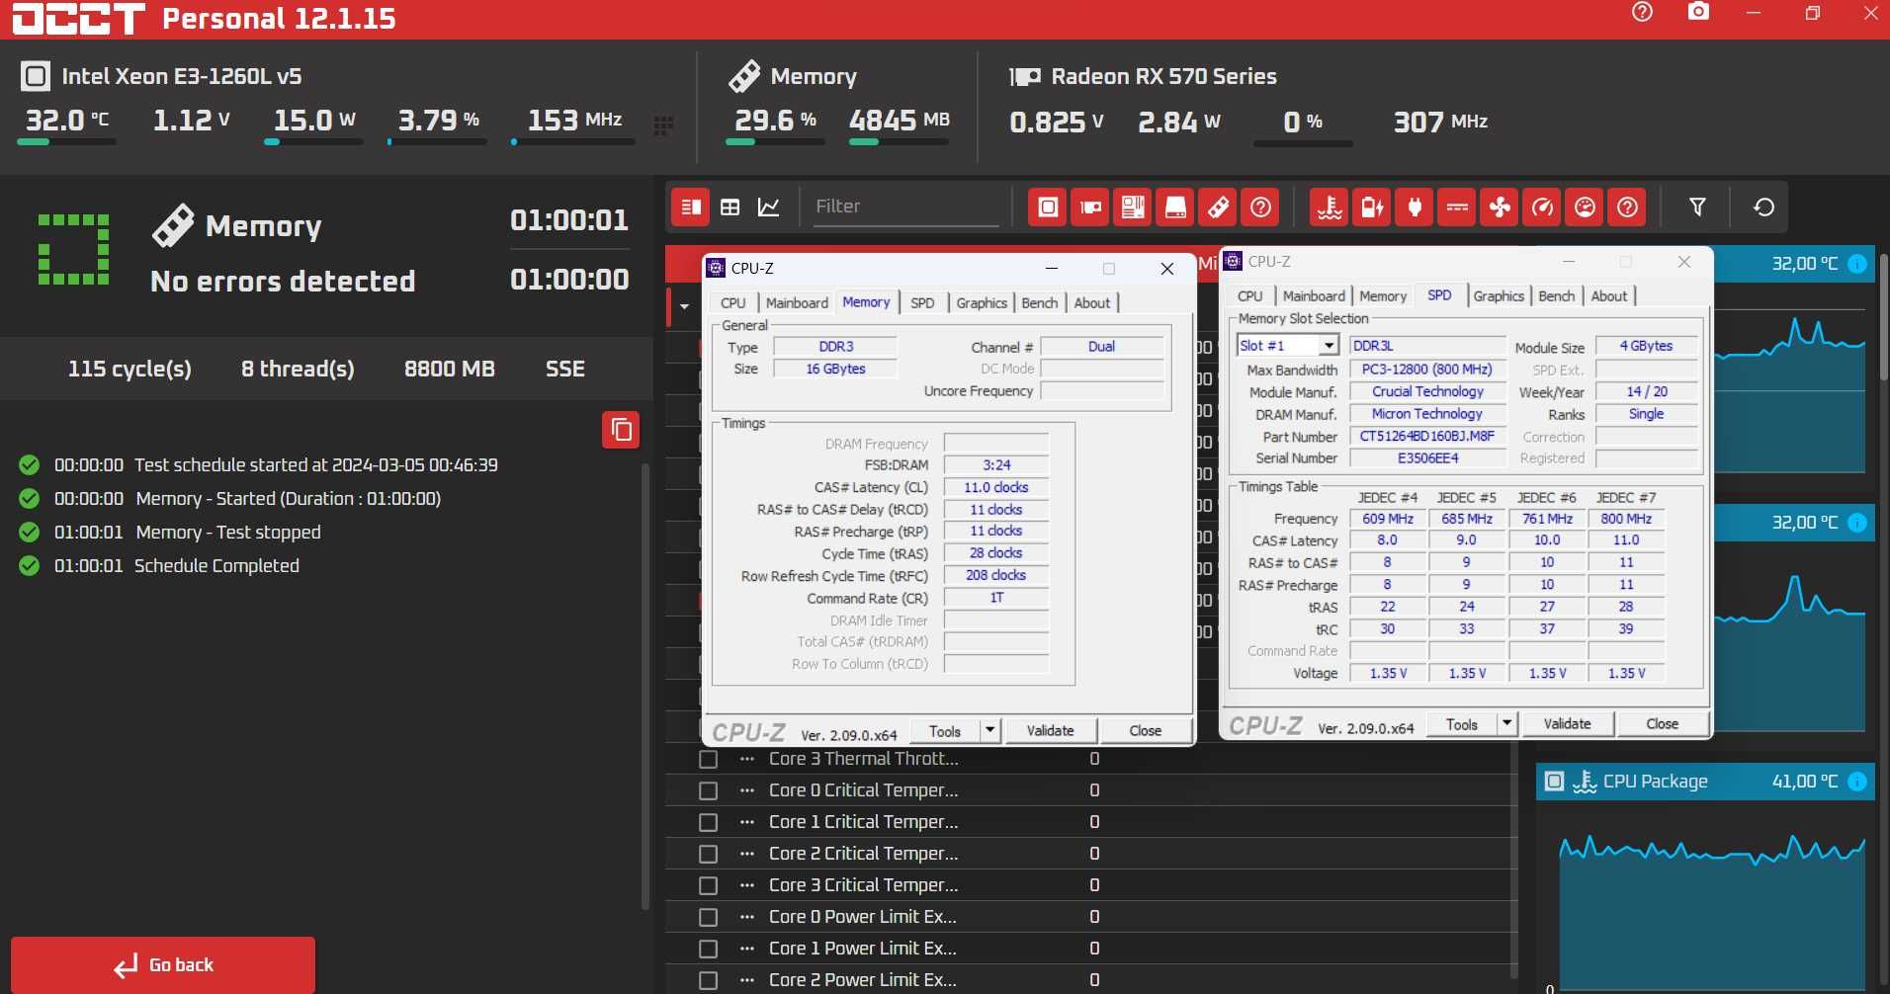The width and height of the screenshot is (1890, 994).
Task: Click Validate in the SPD CPU-Z window
Action: click(x=1567, y=724)
